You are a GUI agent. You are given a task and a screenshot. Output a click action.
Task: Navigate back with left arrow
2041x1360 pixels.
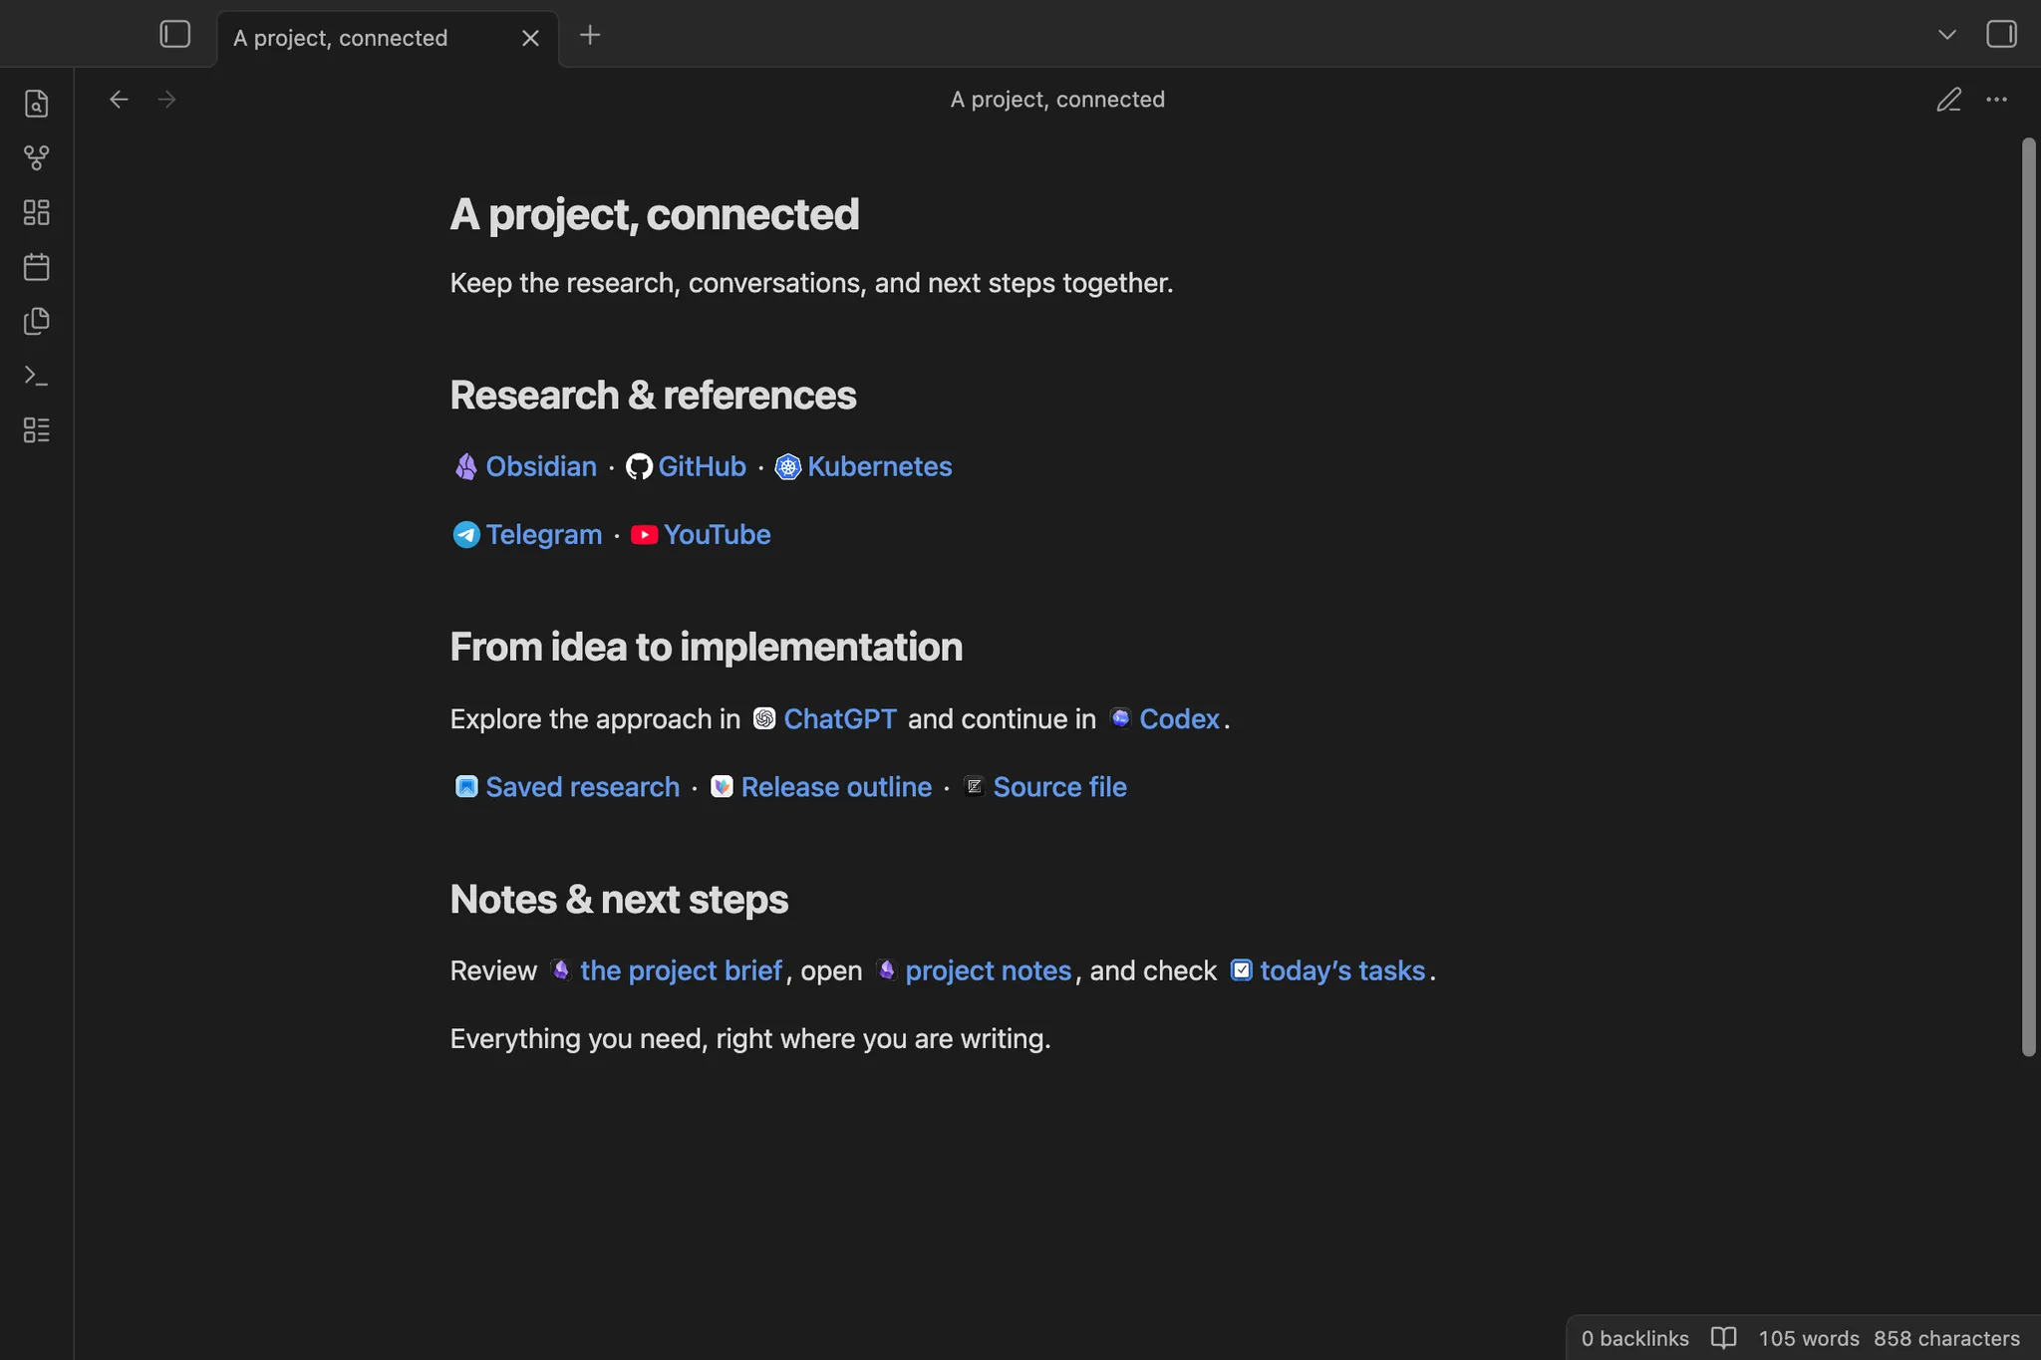119,100
